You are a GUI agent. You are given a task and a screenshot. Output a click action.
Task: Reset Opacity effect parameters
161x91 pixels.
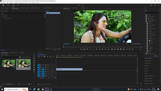45,16
